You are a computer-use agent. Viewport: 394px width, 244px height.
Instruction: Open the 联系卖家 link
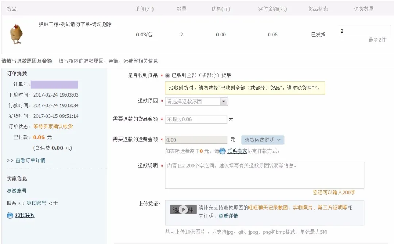coord(237,151)
